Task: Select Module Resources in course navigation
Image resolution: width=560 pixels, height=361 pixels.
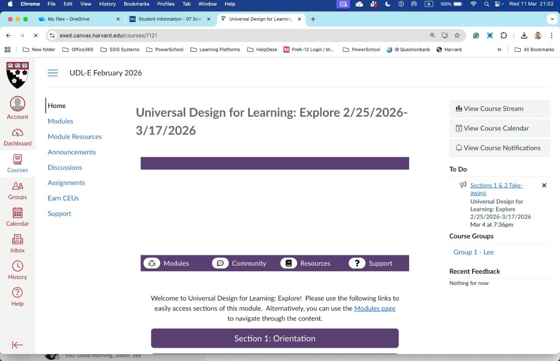Action: [x=75, y=136]
